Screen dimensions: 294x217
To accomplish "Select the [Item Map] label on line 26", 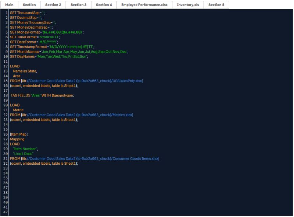I will click(17, 134).
